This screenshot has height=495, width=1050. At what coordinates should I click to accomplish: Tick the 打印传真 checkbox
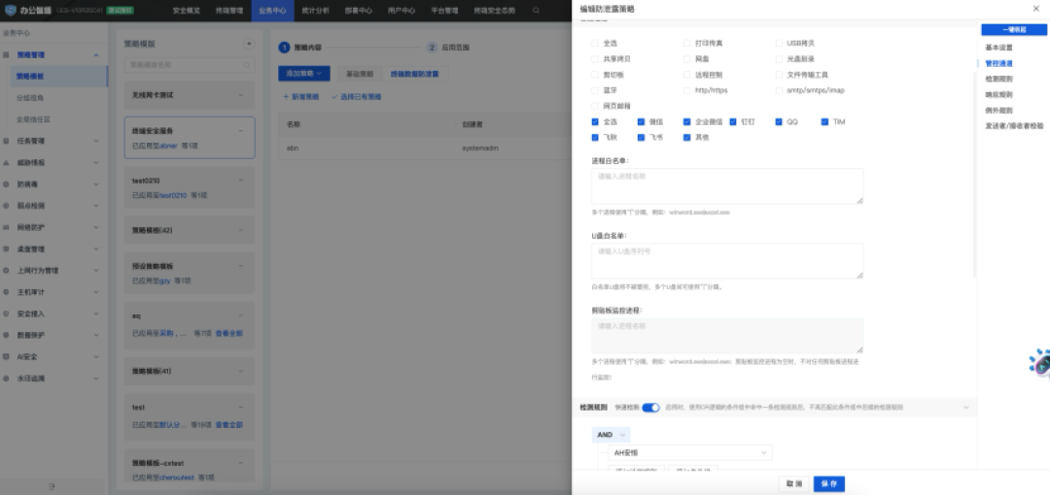coord(687,44)
